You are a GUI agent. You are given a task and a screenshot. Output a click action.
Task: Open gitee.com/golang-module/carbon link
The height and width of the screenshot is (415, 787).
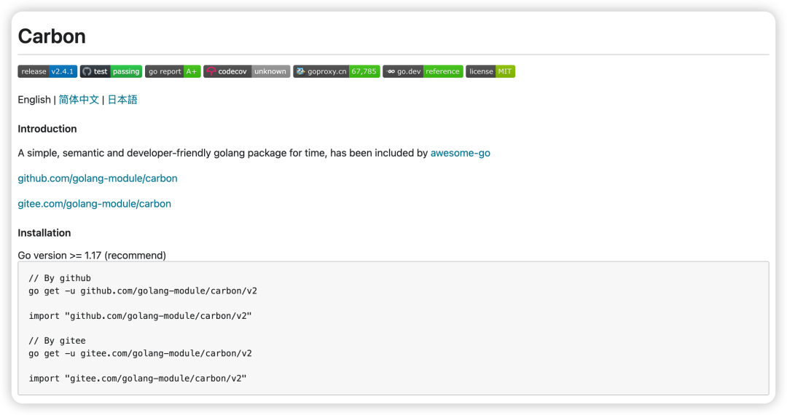click(94, 203)
